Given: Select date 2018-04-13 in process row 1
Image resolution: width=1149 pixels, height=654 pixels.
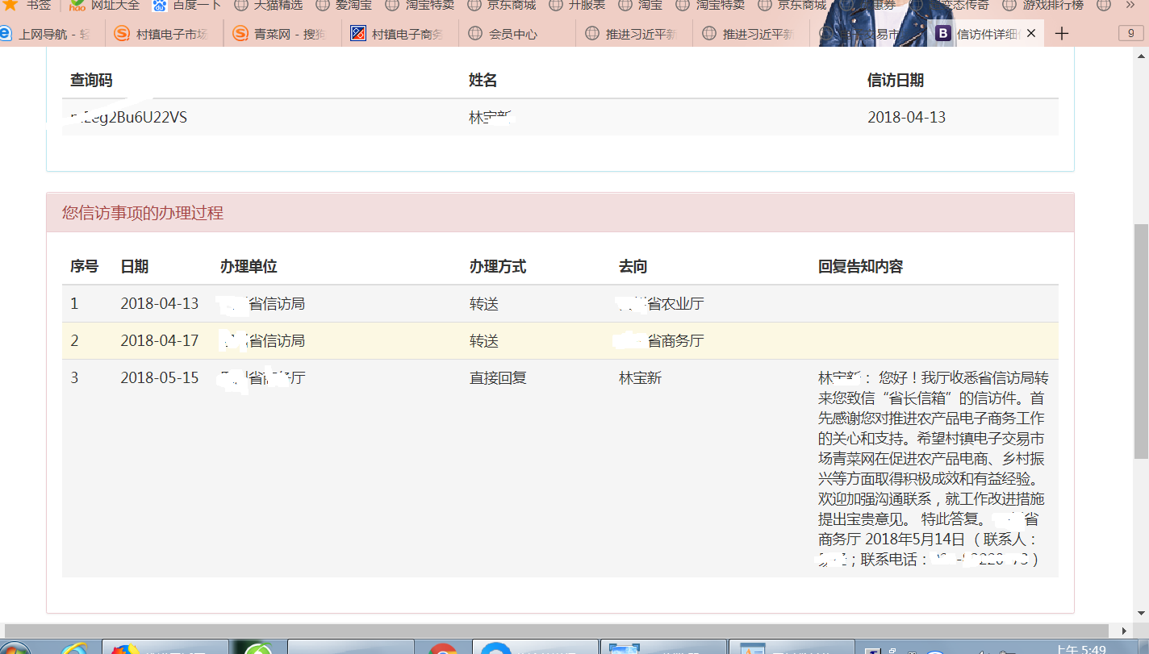Looking at the screenshot, I should click(x=160, y=304).
